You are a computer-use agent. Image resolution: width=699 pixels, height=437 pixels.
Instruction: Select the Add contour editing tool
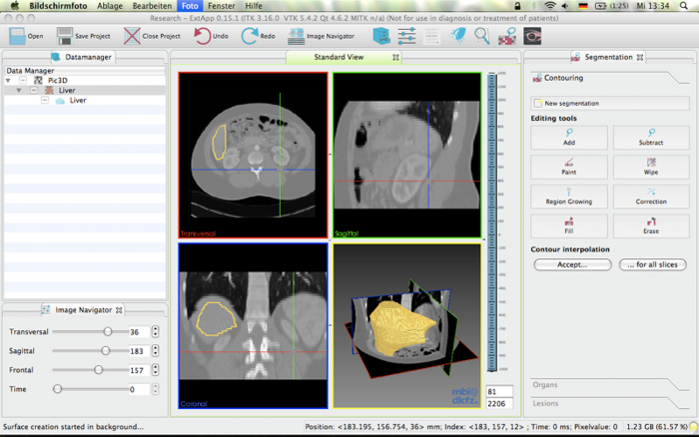coord(568,137)
